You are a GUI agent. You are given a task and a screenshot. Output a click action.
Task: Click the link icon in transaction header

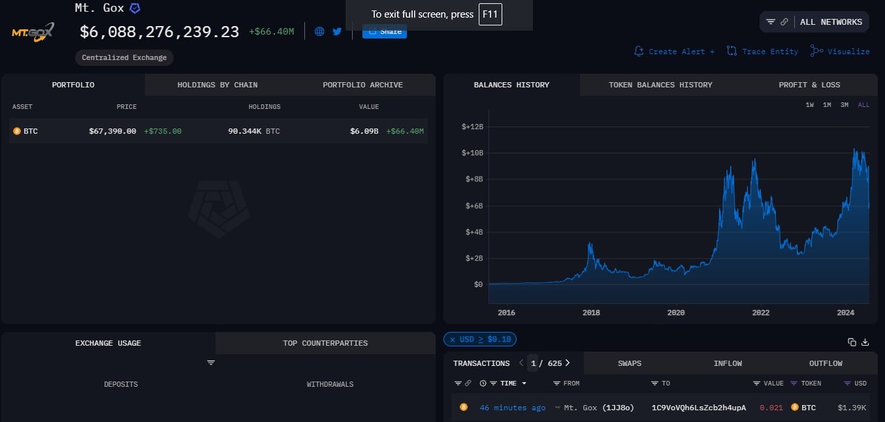pyautogui.click(x=468, y=384)
